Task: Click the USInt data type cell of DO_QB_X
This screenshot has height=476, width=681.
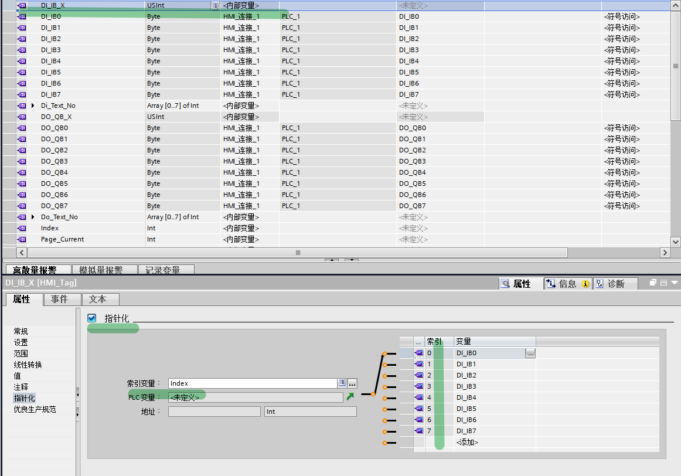Action: click(182, 117)
